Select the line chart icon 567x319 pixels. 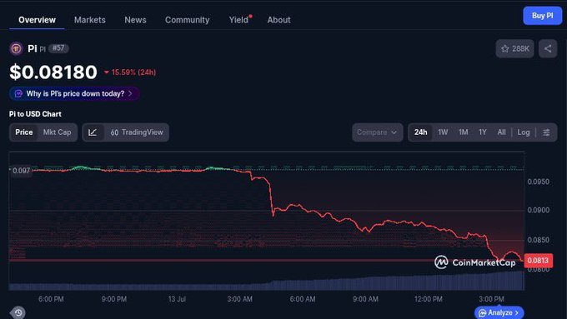coord(93,132)
